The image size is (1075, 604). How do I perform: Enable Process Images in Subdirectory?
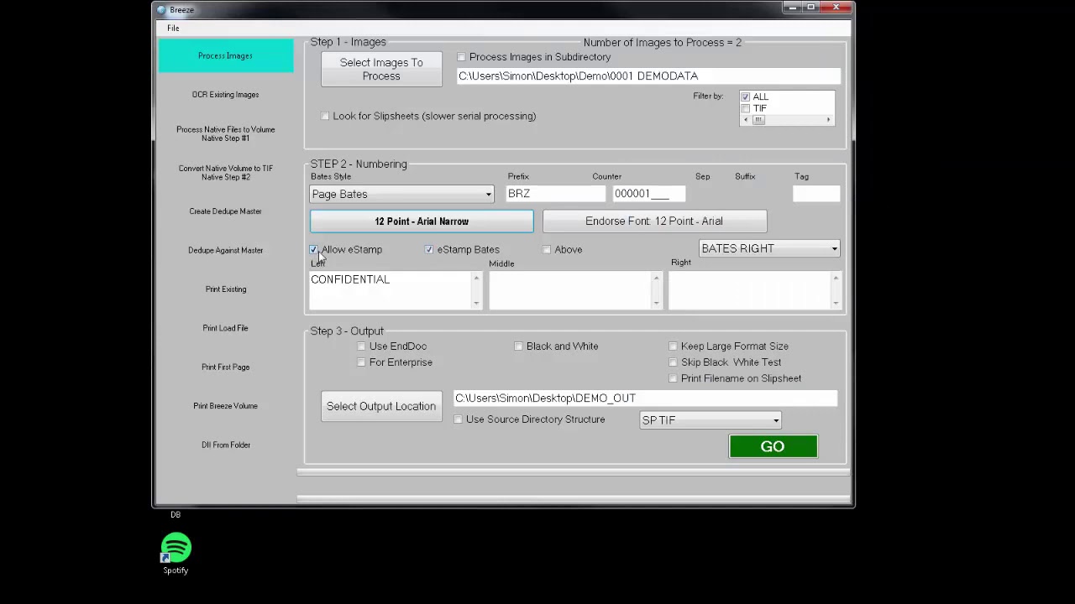[x=461, y=57]
